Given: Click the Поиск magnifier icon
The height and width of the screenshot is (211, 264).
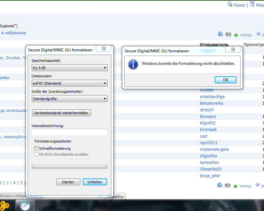Looking at the screenshot, I should tap(230, 4).
